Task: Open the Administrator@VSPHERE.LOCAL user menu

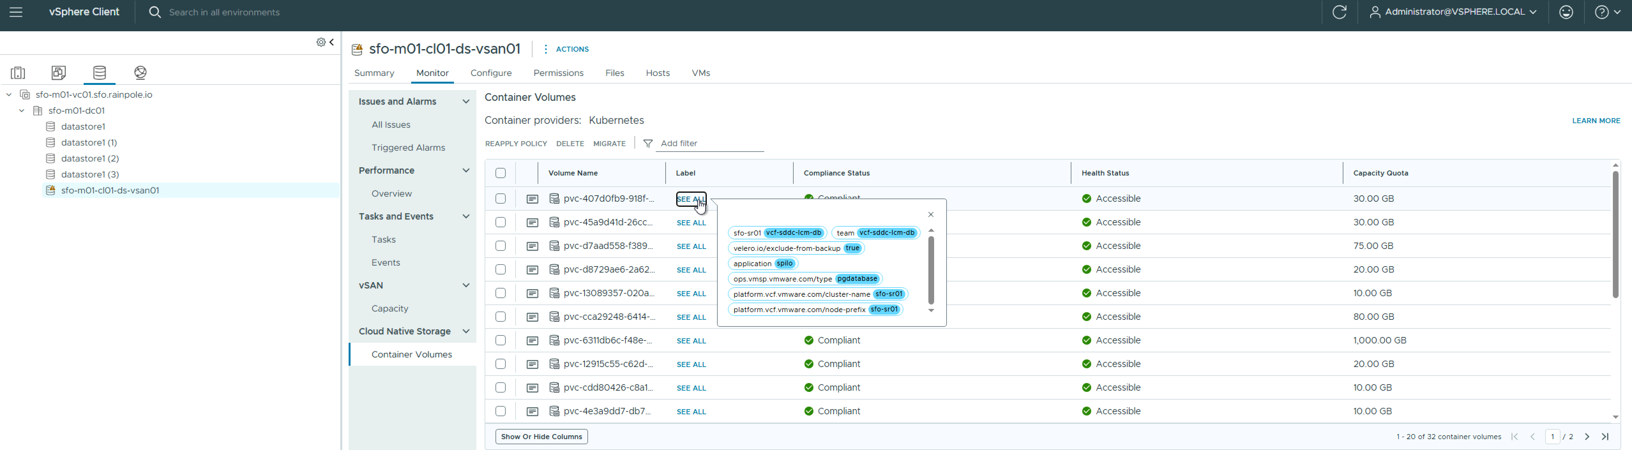Action: click(1453, 12)
